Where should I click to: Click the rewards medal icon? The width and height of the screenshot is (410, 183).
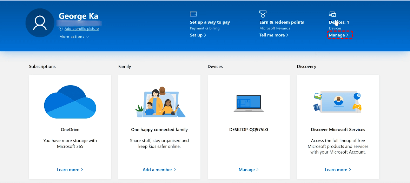click(263, 14)
